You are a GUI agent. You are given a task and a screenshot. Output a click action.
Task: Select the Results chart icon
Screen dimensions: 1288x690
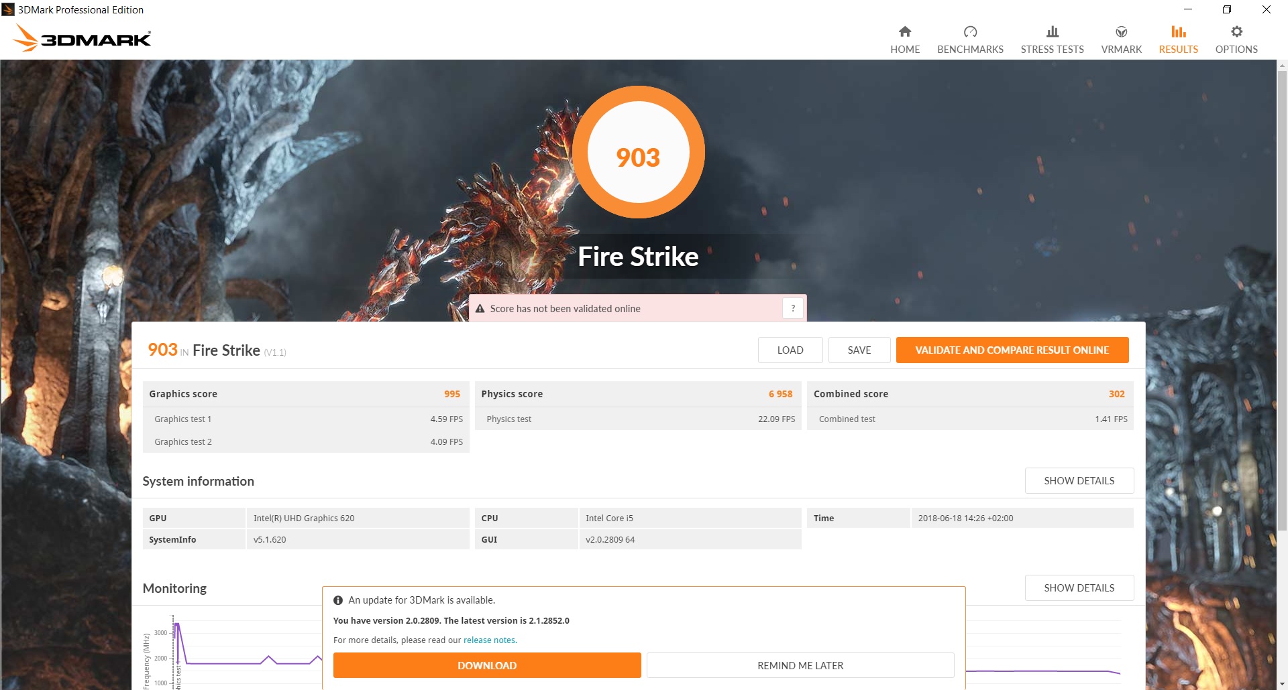point(1178,31)
